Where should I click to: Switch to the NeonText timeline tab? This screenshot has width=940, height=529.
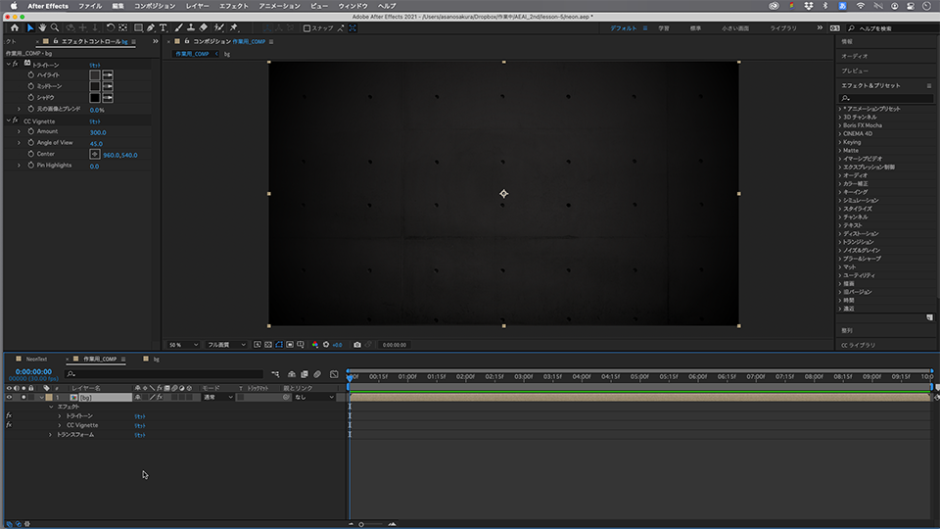(x=37, y=360)
